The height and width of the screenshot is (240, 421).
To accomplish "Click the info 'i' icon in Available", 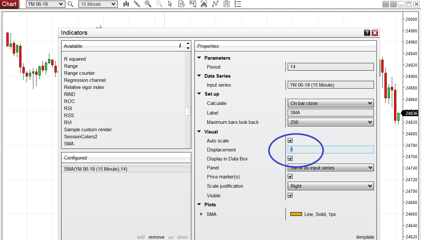I will 180,46.
